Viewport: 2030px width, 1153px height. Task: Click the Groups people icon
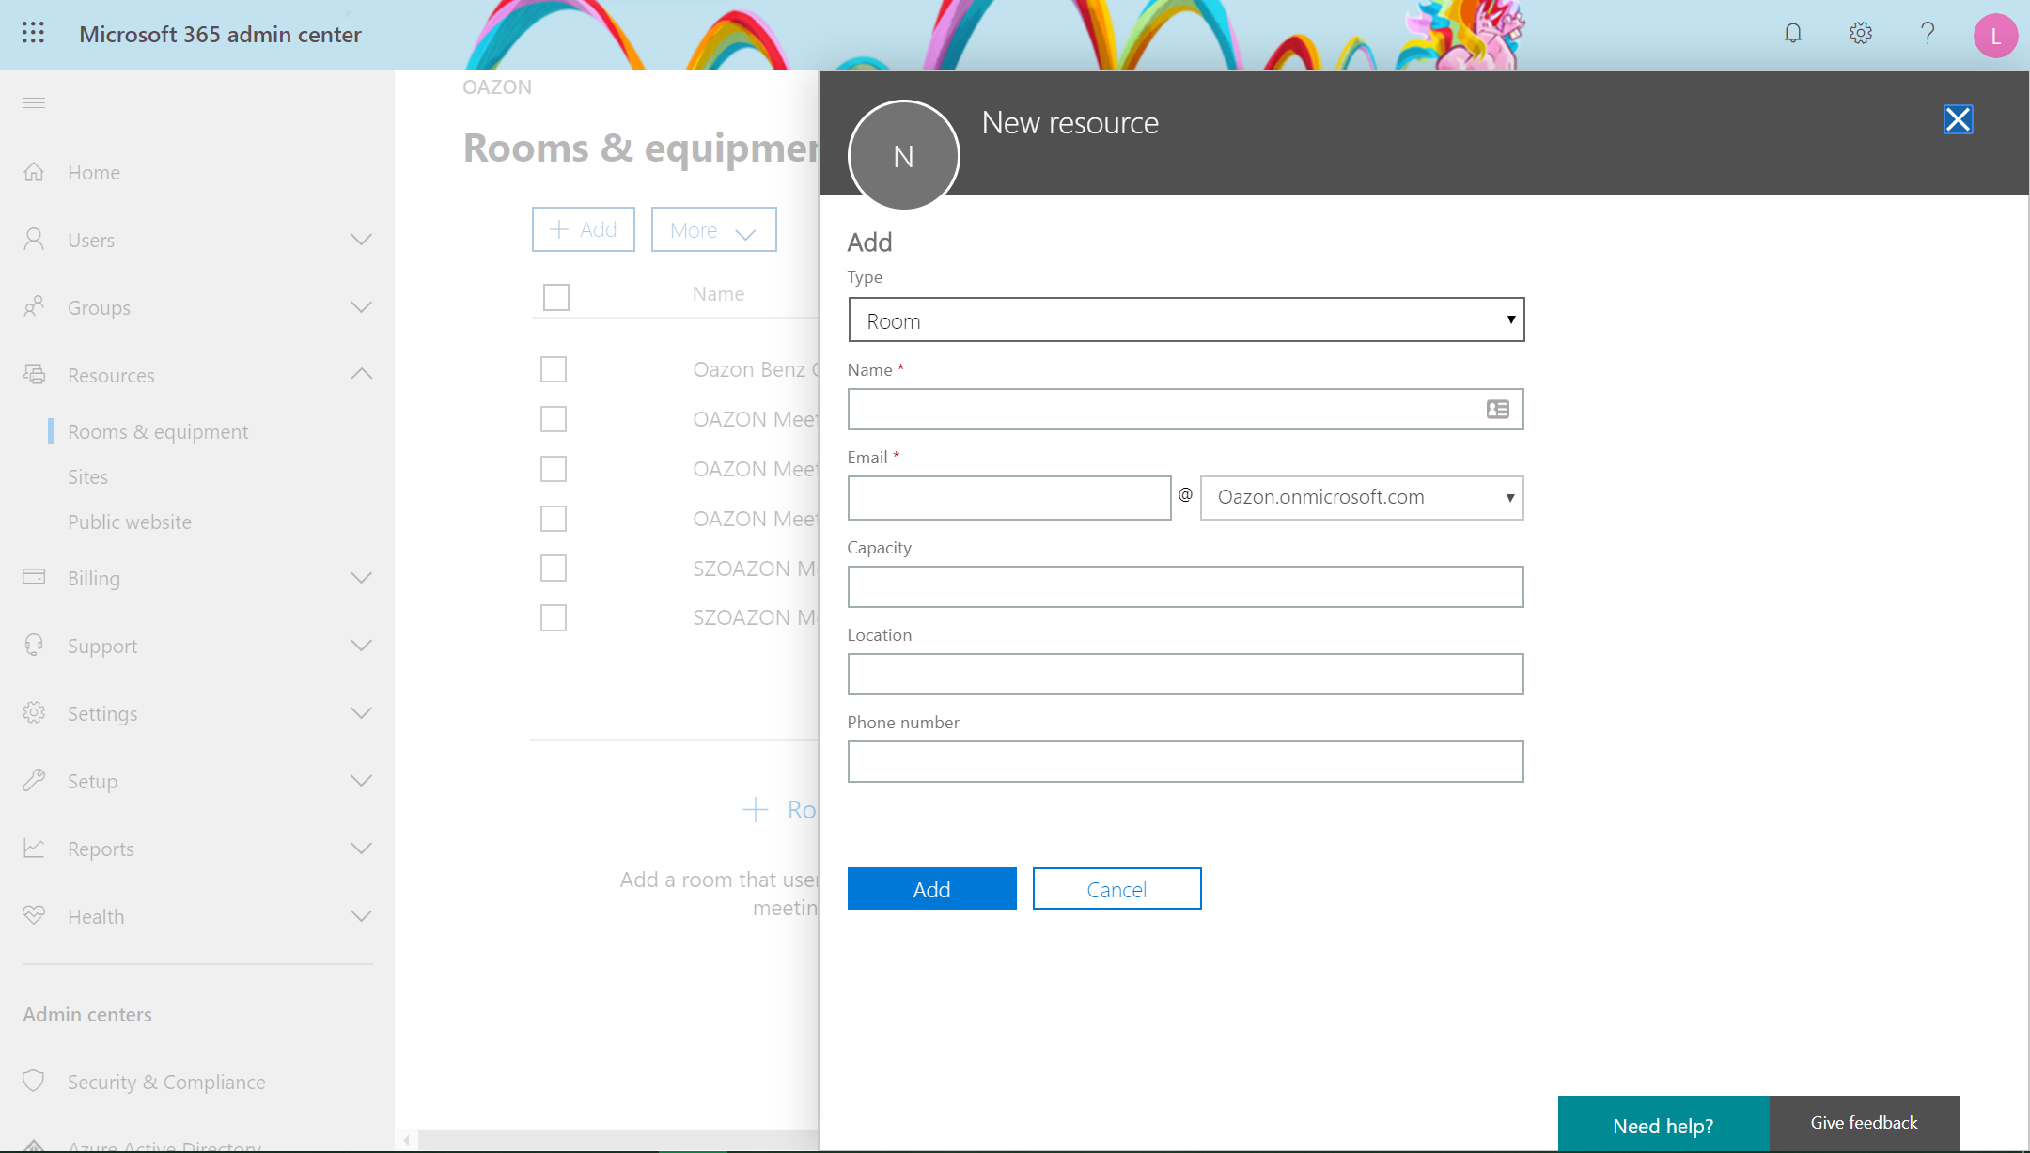click(34, 307)
